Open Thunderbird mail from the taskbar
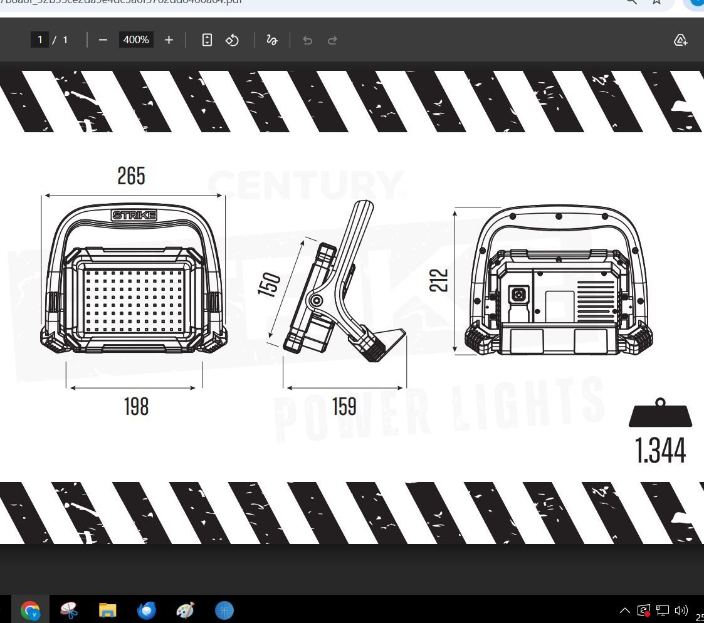704x623 pixels. (x=146, y=610)
